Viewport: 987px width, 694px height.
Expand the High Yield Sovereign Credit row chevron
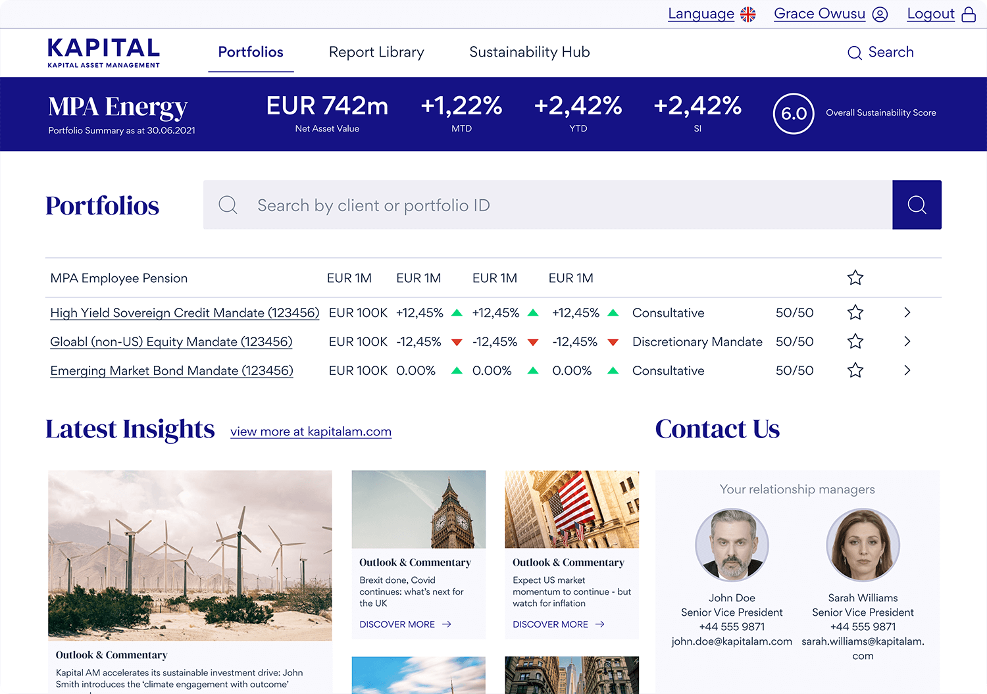tap(907, 312)
